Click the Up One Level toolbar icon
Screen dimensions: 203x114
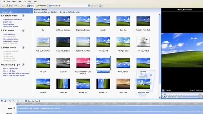tap(92, 6)
